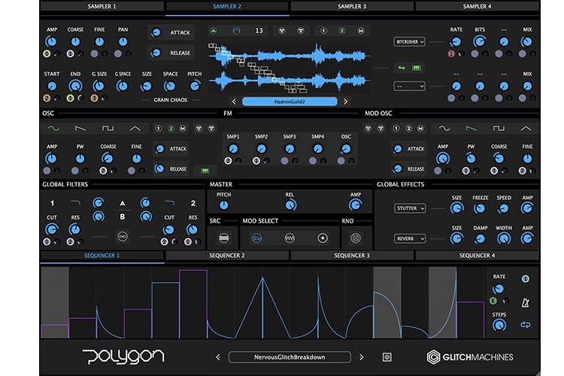Select the envelope icon under MOD SELECT

point(257,238)
